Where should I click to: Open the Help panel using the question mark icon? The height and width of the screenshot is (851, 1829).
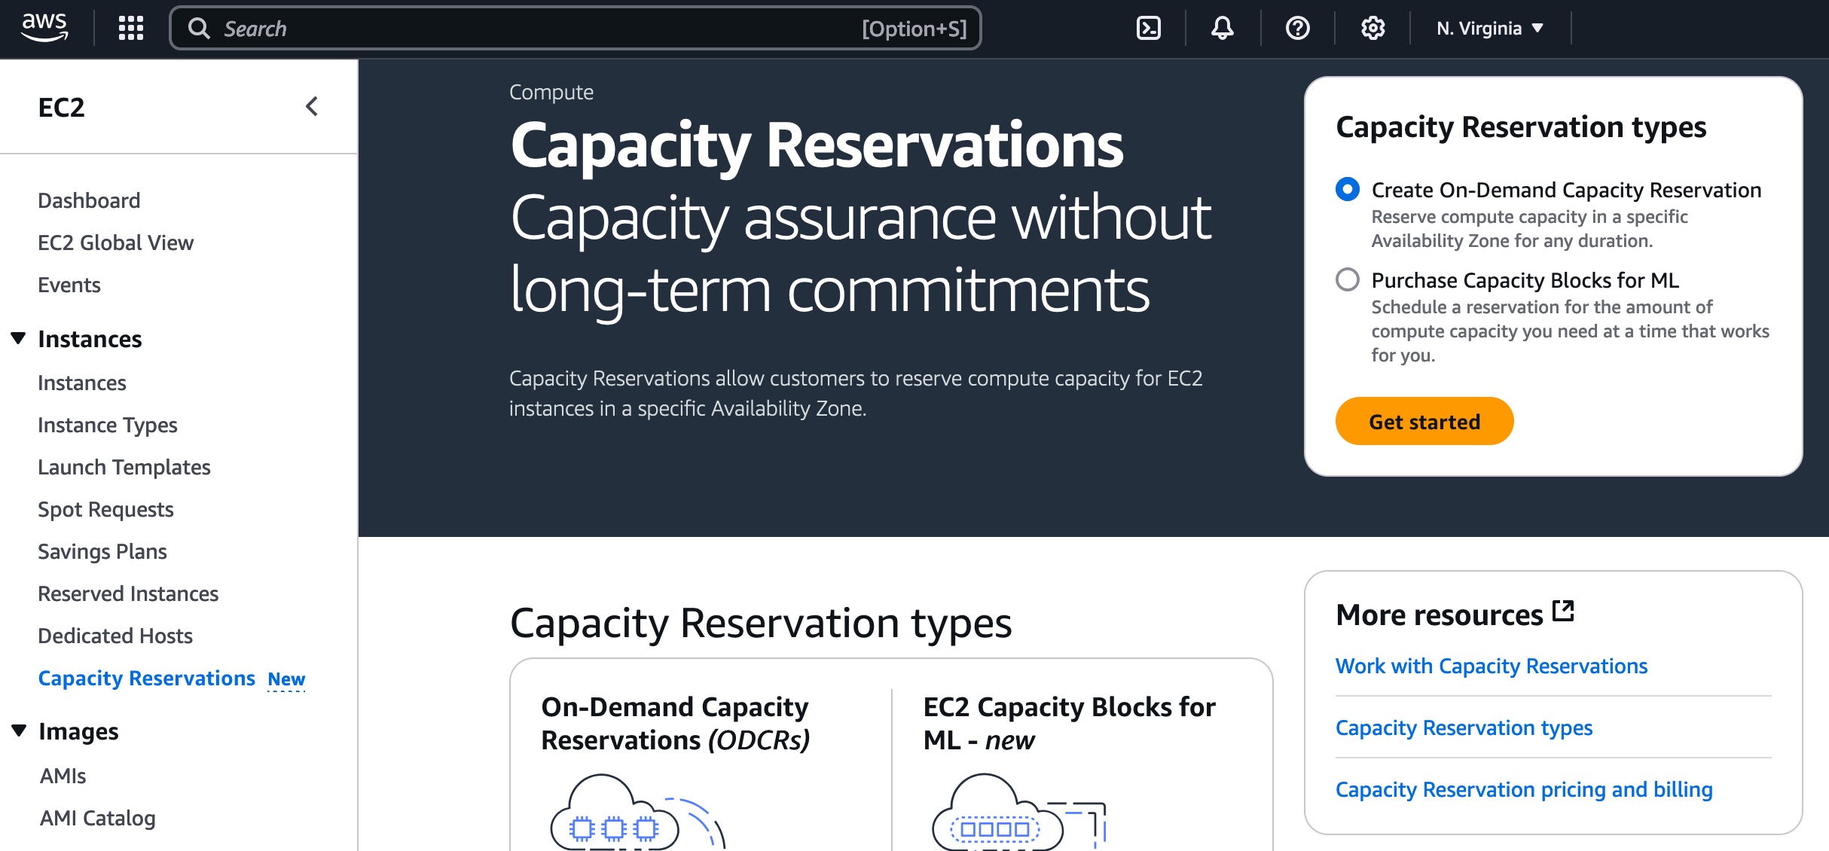click(1296, 28)
